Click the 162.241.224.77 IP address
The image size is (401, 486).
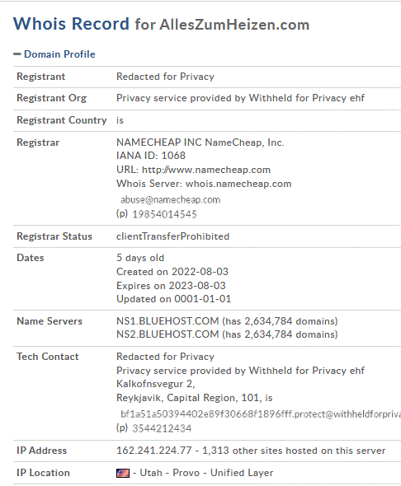tap(154, 451)
